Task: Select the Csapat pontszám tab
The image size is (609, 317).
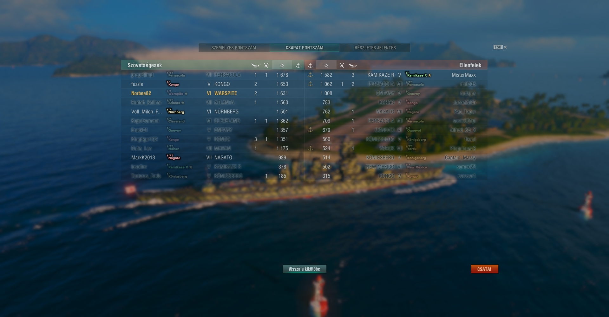Action: (304, 48)
